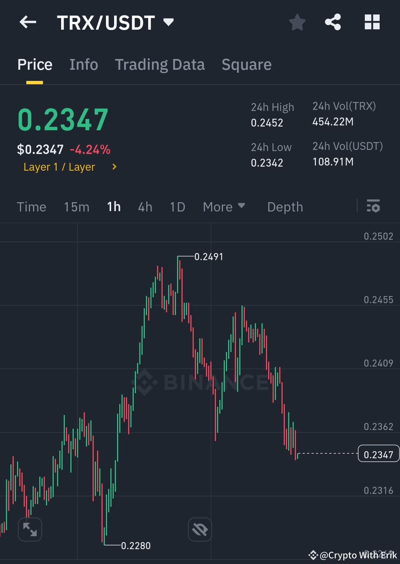Expand the Layer 1 / Layer chevron
Screen dimensions: 400x564
point(114,167)
